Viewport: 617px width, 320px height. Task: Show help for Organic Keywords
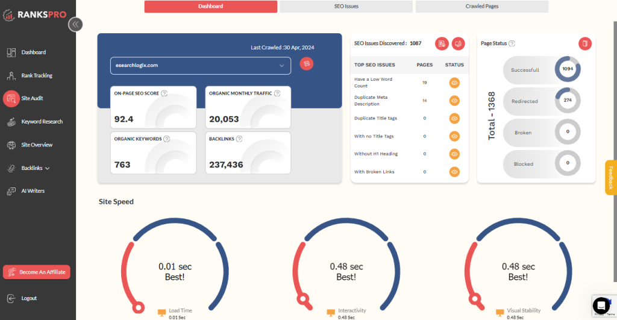pos(166,139)
